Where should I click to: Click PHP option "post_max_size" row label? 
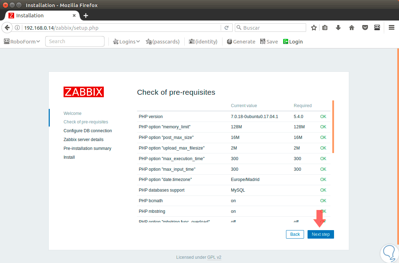point(166,138)
